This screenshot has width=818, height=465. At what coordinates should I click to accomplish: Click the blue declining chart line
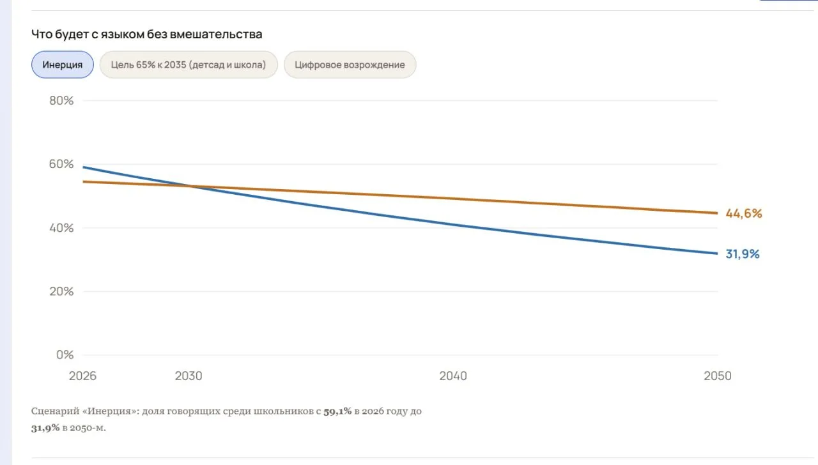tap(453, 224)
